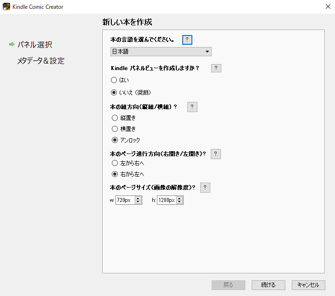
Task: Click the help button for ページサイズ resolution
Action: click(205, 188)
